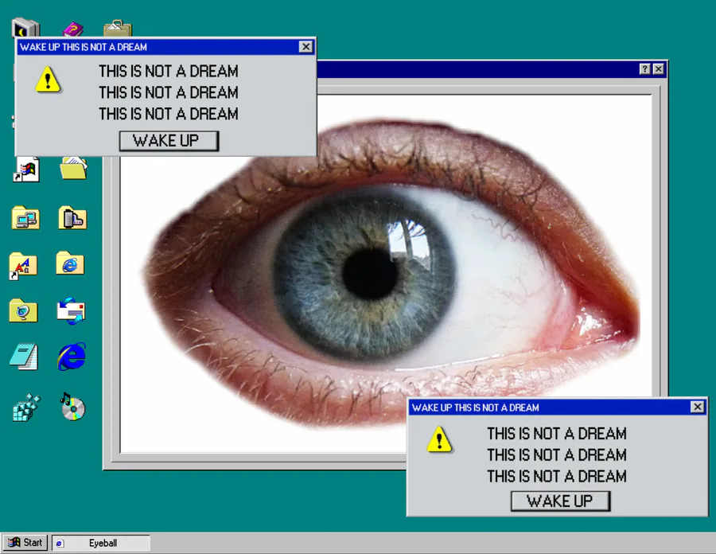Open the computer monitor desktop icon
716x554 pixels.
pos(25,29)
